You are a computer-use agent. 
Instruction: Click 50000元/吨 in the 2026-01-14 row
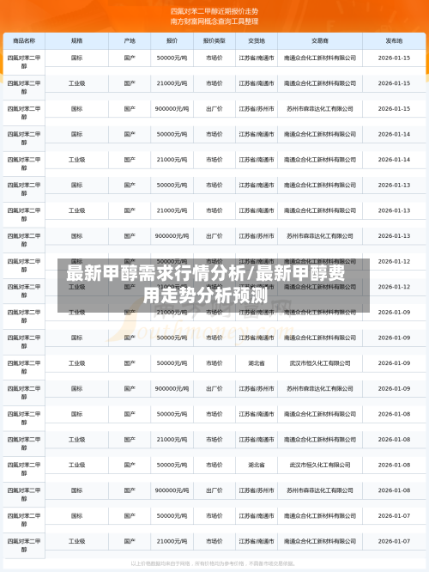tap(172, 134)
